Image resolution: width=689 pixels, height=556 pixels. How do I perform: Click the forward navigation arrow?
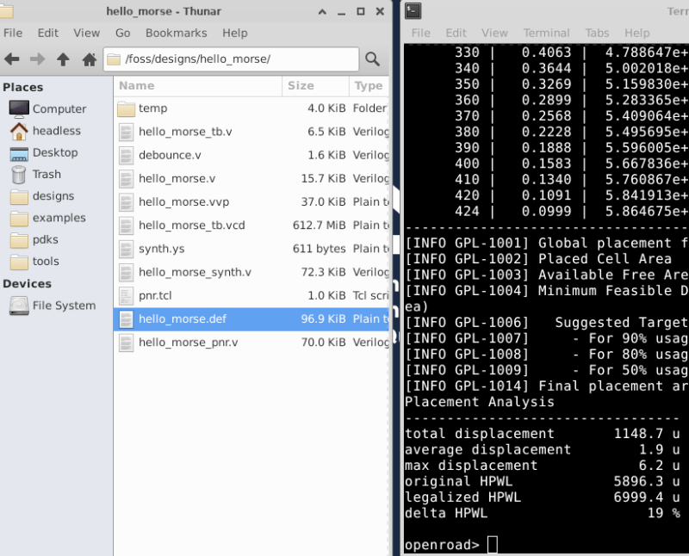coord(37,59)
